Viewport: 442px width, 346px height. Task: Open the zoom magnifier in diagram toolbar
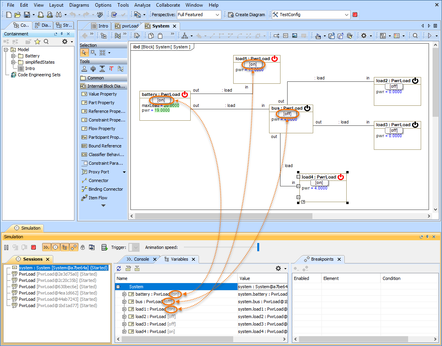(x=415, y=36)
